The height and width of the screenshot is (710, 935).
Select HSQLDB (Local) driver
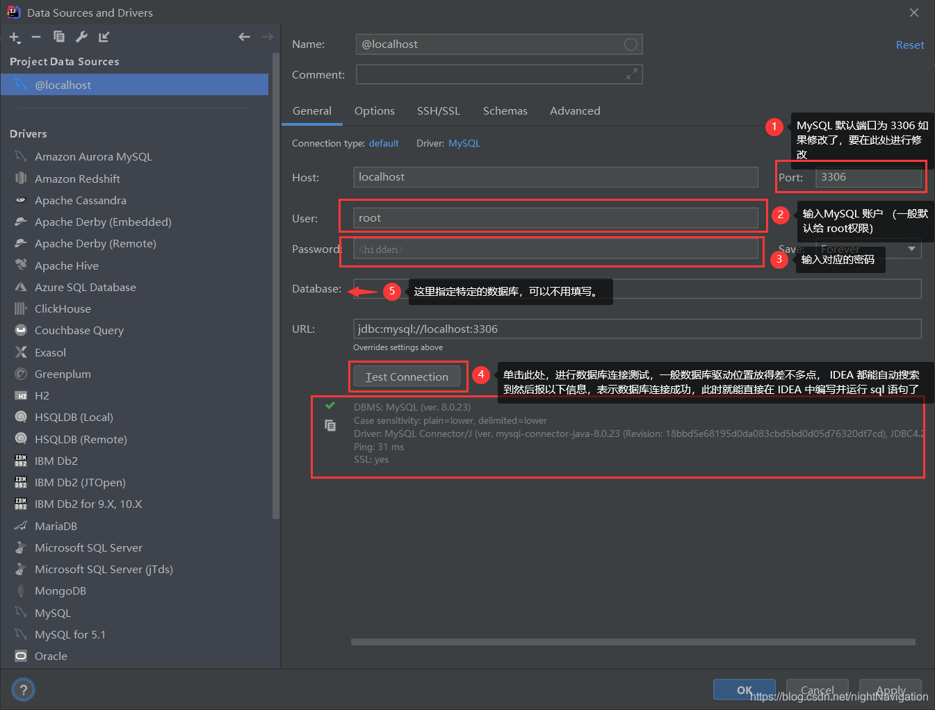click(x=74, y=417)
